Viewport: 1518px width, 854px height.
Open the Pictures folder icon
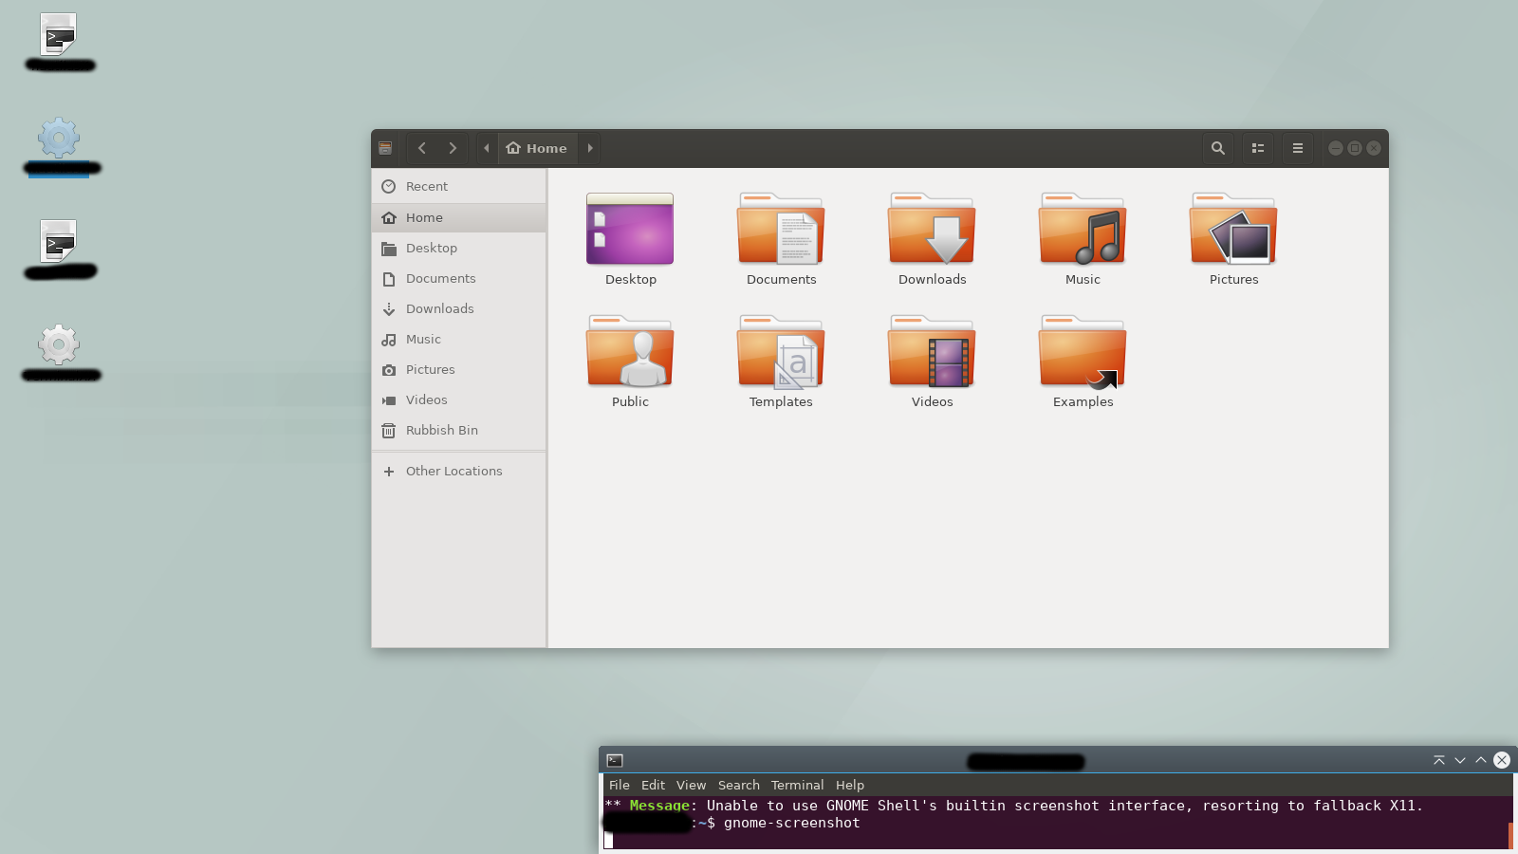(1233, 229)
